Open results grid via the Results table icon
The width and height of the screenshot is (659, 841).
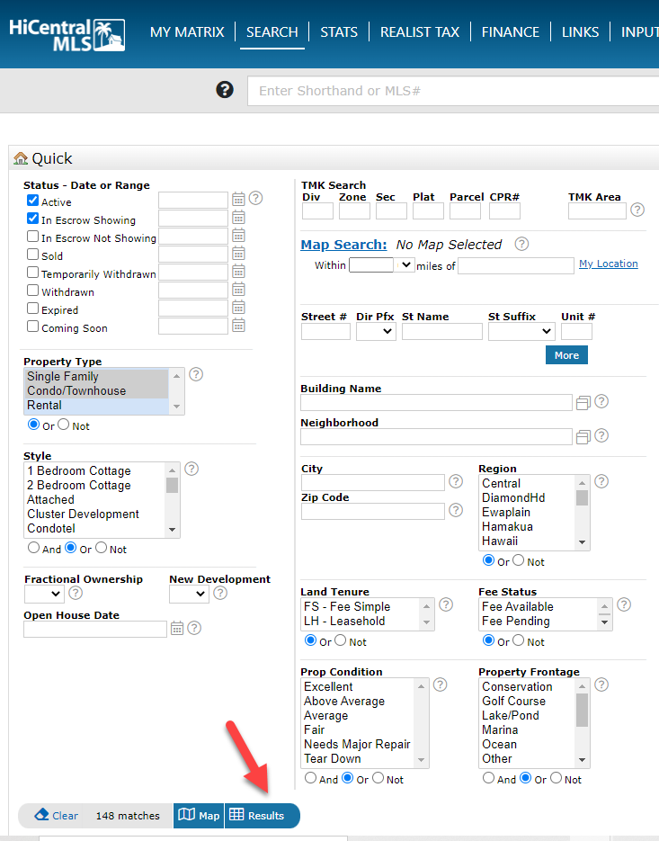coord(235,815)
